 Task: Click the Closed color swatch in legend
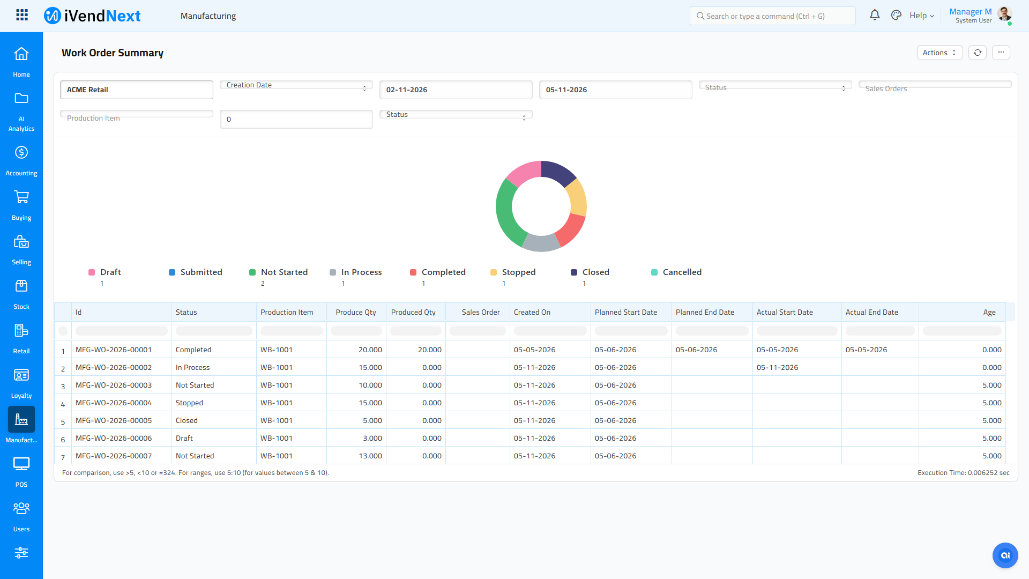[x=574, y=272]
